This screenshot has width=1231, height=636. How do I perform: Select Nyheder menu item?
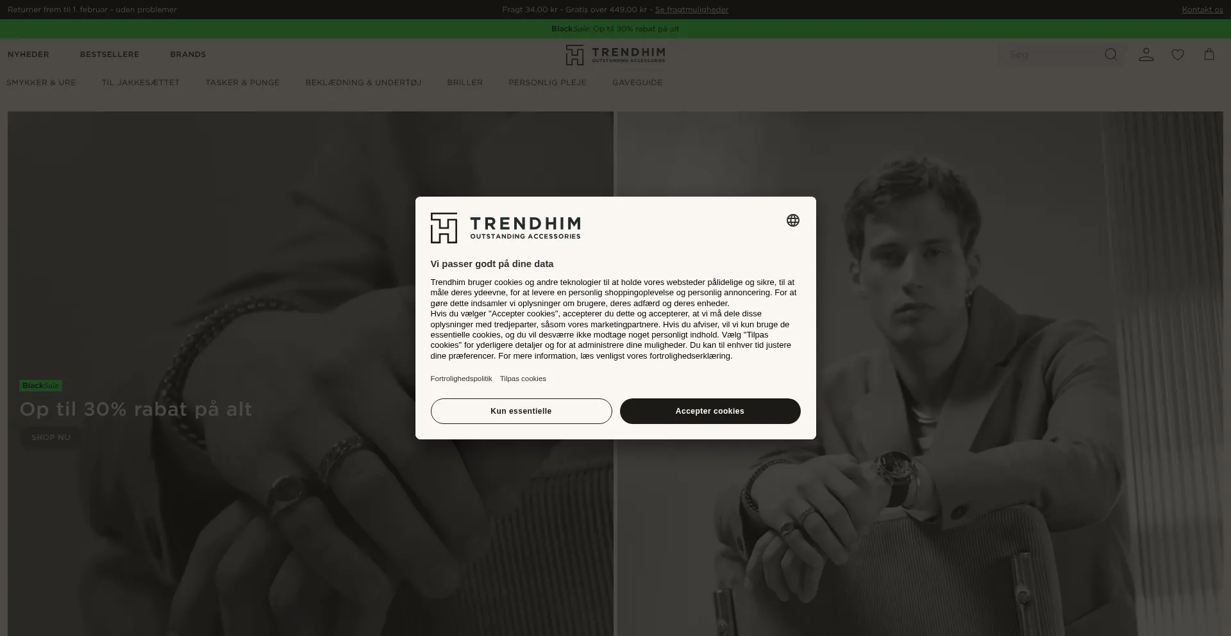(28, 54)
